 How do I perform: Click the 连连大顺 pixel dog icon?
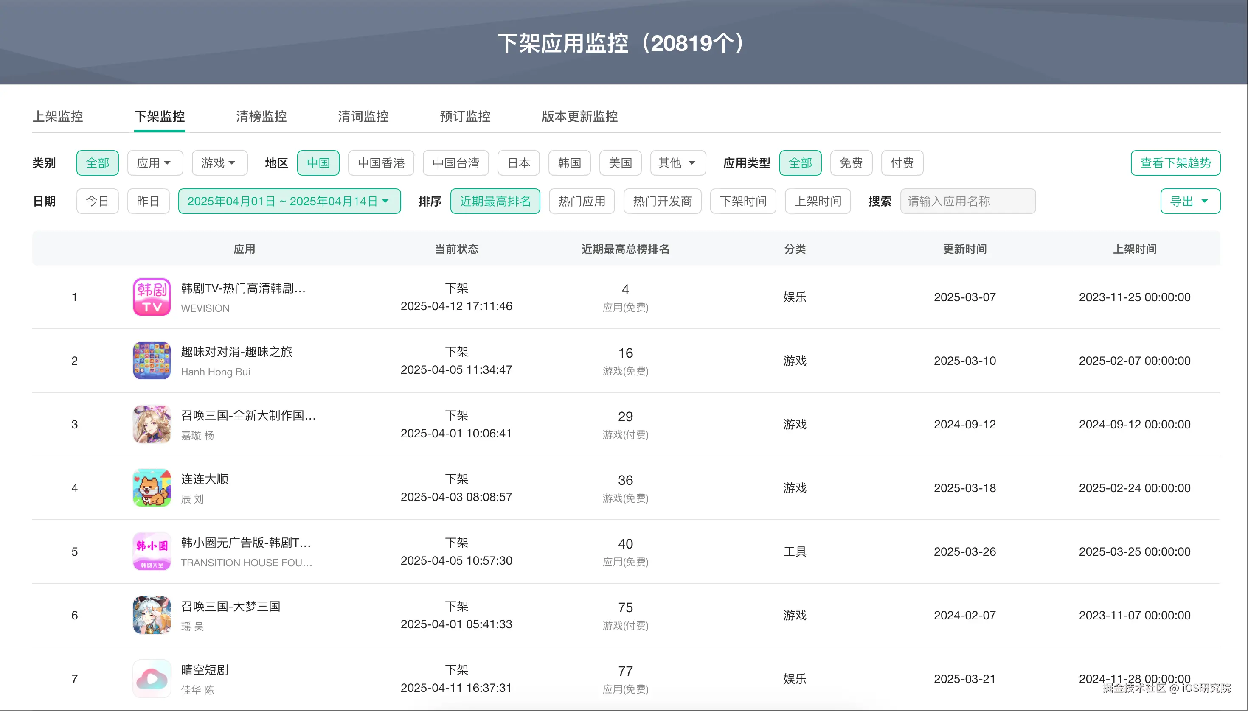pyautogui.click(x=152, y=487)
